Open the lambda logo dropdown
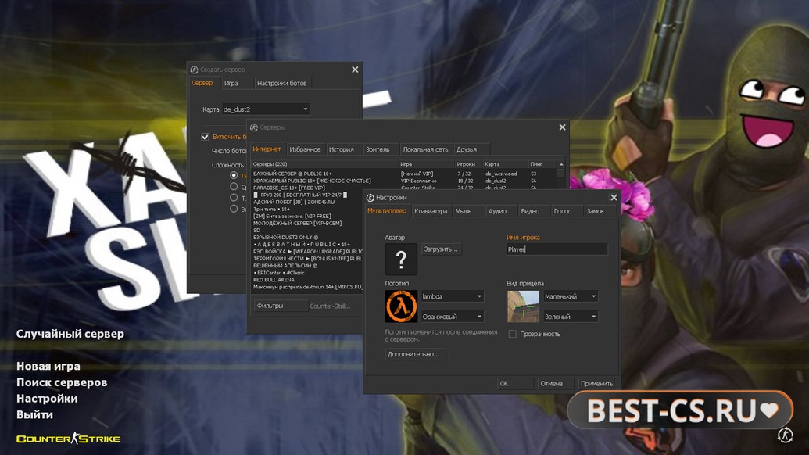Viewport: 809px width, 455px height. tap(452, 296)
